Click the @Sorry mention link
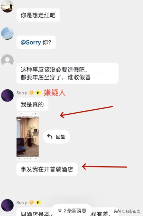The width and height of the screenshot is (143, 216). point(31,42)
